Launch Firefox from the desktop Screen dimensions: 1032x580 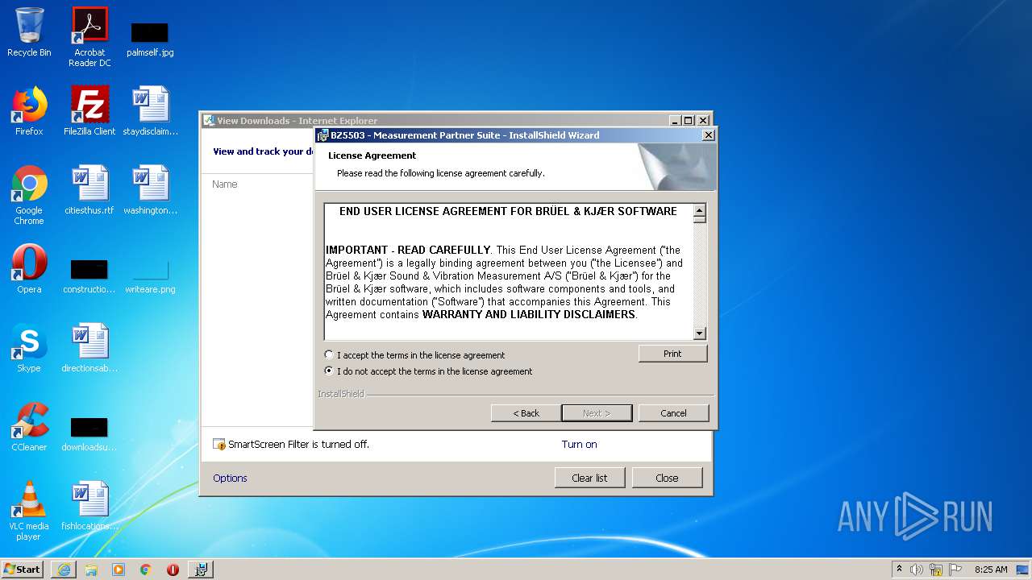pyautogui.click(x=29, y=111)
